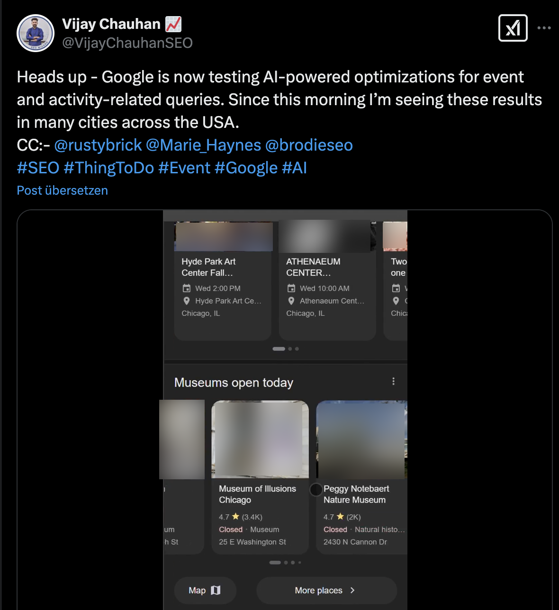Select the #SEO hashtag

[x=38, y=168]
